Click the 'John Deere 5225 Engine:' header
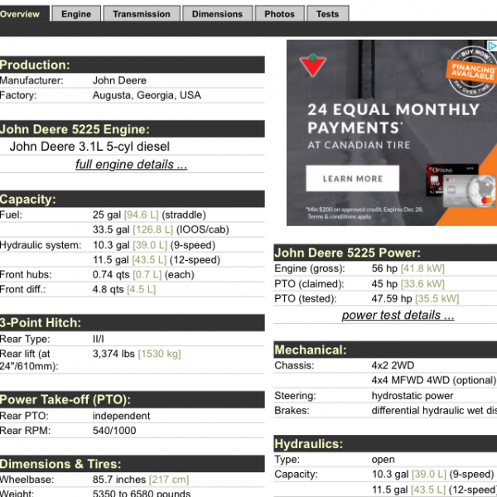The width and height of the screenshot is (497, 497). coord(133,129)
